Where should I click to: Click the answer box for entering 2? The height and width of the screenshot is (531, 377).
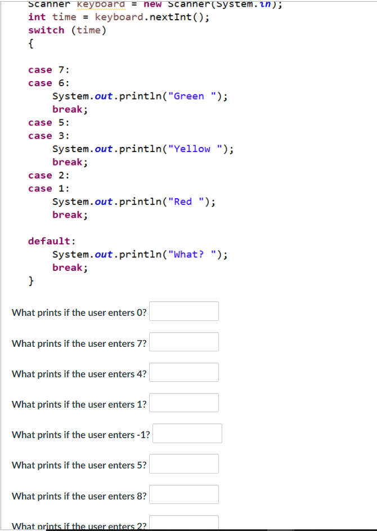click(x=183, y=522)
